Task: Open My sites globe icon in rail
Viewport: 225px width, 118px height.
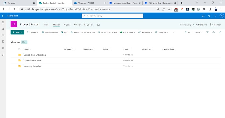Action: 3,29
